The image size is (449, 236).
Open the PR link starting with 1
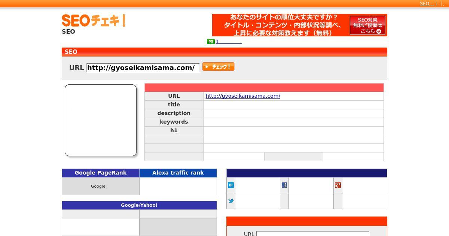(229, 42)
